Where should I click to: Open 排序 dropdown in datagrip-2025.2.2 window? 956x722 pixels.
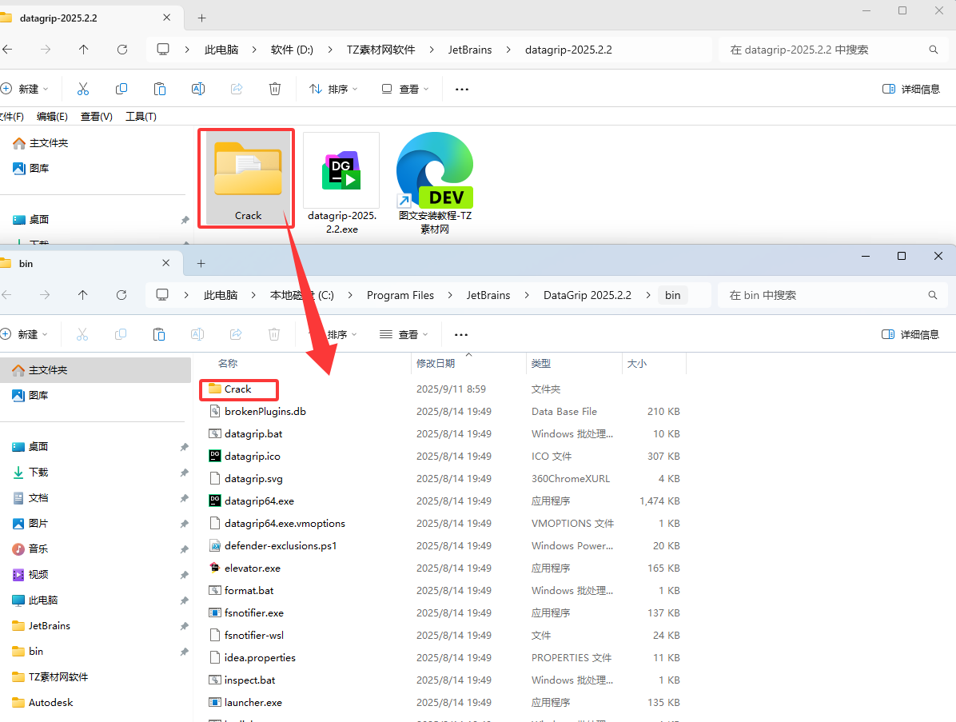tap(333, 89)
